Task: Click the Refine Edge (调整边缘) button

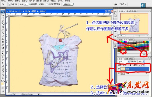Action: coord(68,4)
